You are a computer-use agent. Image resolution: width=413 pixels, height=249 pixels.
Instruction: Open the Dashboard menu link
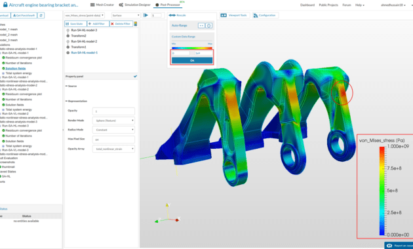point(307,5)
